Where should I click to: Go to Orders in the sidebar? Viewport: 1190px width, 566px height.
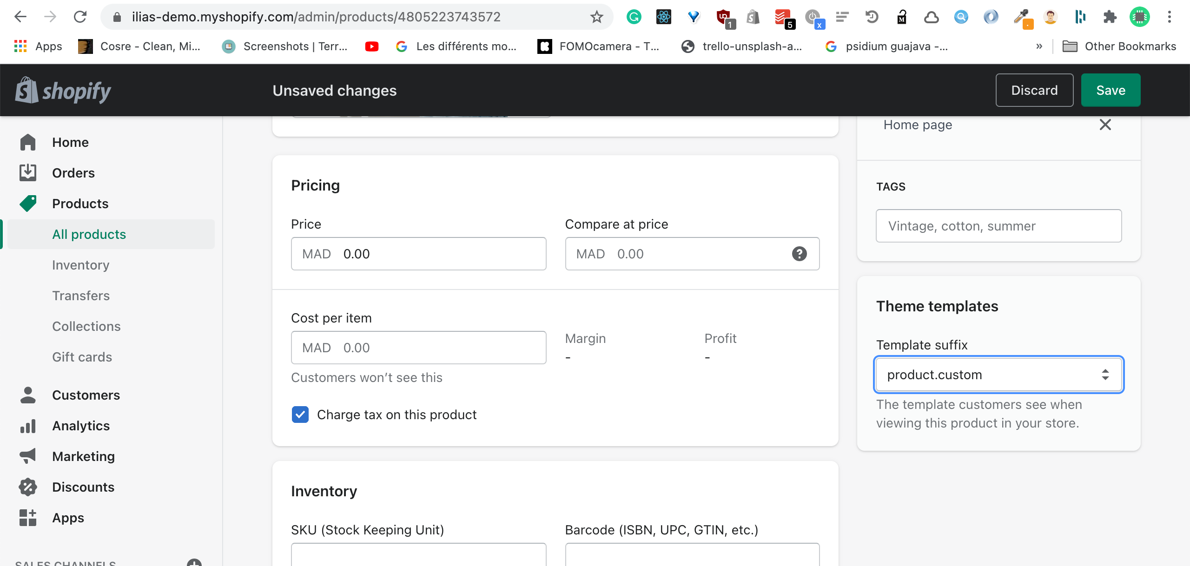pyautogui.click(x=73, y=172)
